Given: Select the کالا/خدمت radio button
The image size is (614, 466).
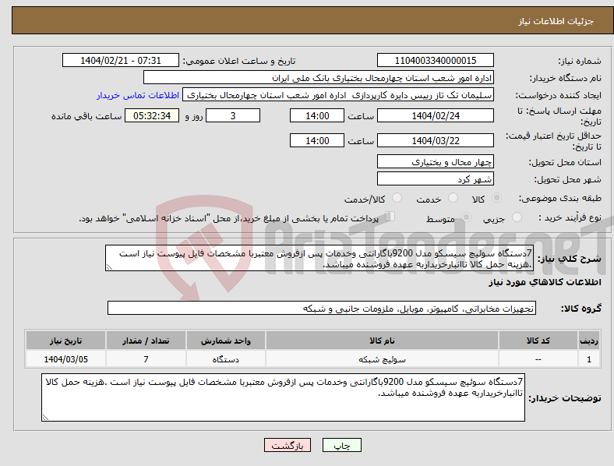Looking at the screenshot, I should [397, 198].
